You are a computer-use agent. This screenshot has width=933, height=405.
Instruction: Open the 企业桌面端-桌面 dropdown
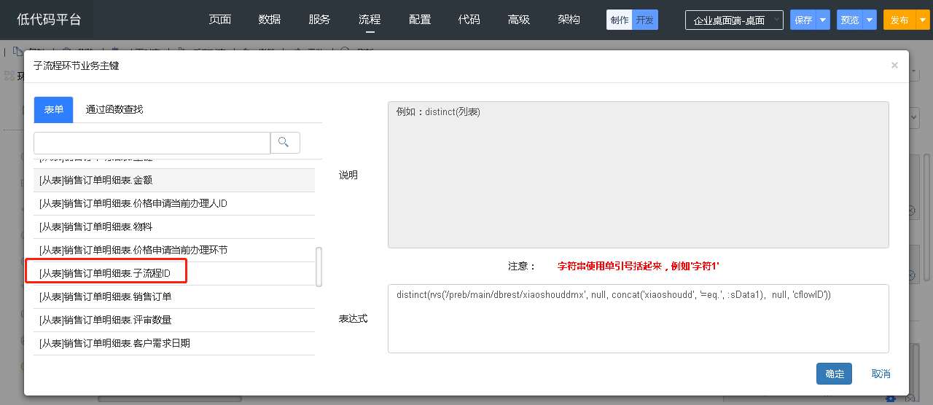734,20
